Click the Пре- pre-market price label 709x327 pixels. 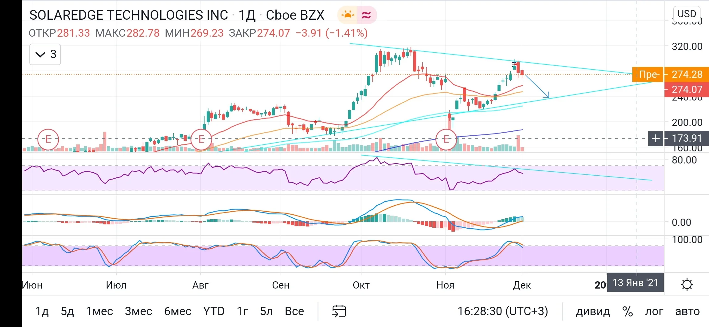(x=648, y=74)
